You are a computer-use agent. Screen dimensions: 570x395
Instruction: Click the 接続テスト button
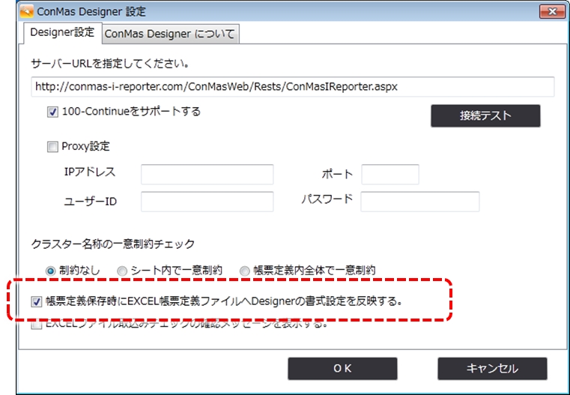click(485, 115)
